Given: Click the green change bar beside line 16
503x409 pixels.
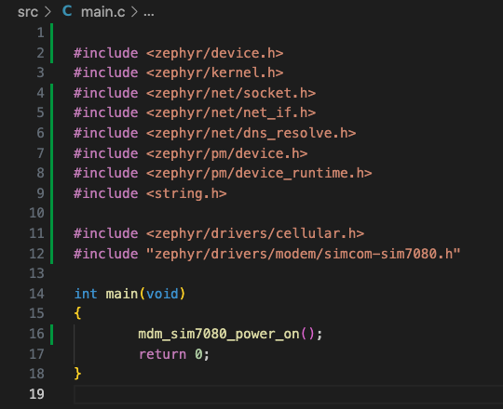Looking at the screenshot, I should coord(51,334).
